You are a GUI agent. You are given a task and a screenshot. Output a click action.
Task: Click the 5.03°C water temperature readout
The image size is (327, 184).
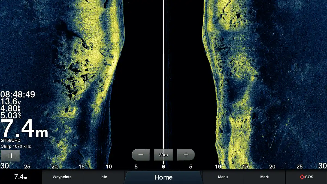[11, 115]
